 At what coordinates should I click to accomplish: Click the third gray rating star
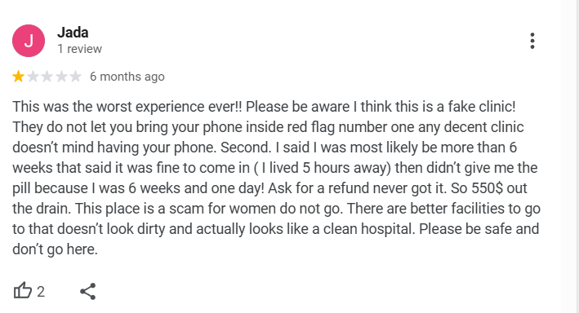47,77
